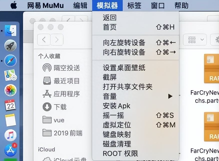This screenshot has height=161, width=219.
Task: Choose 安装 Apk menu entry
Action: 117,106
